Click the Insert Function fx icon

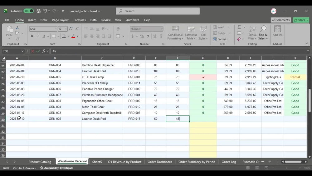44,51
